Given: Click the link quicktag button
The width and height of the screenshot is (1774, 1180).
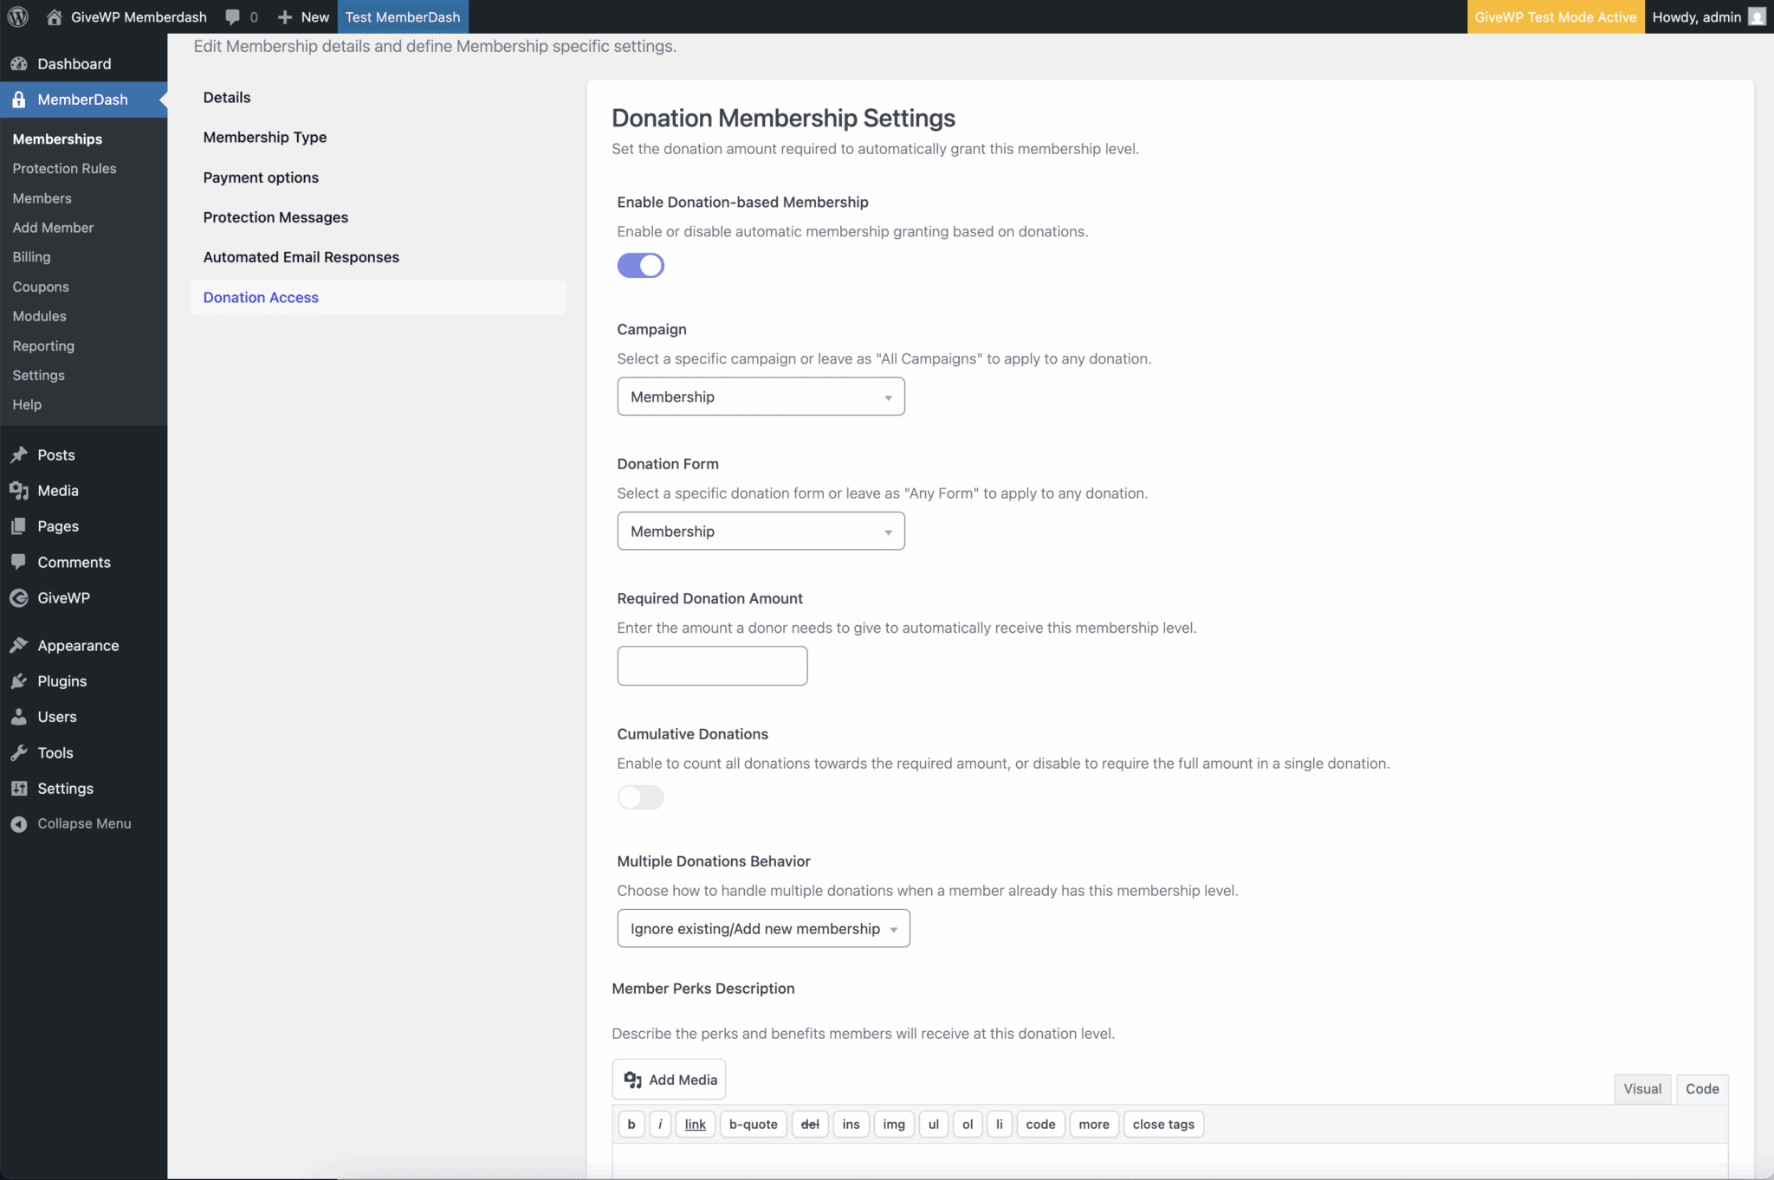Looking at the screenshot, I should 695,1124.
